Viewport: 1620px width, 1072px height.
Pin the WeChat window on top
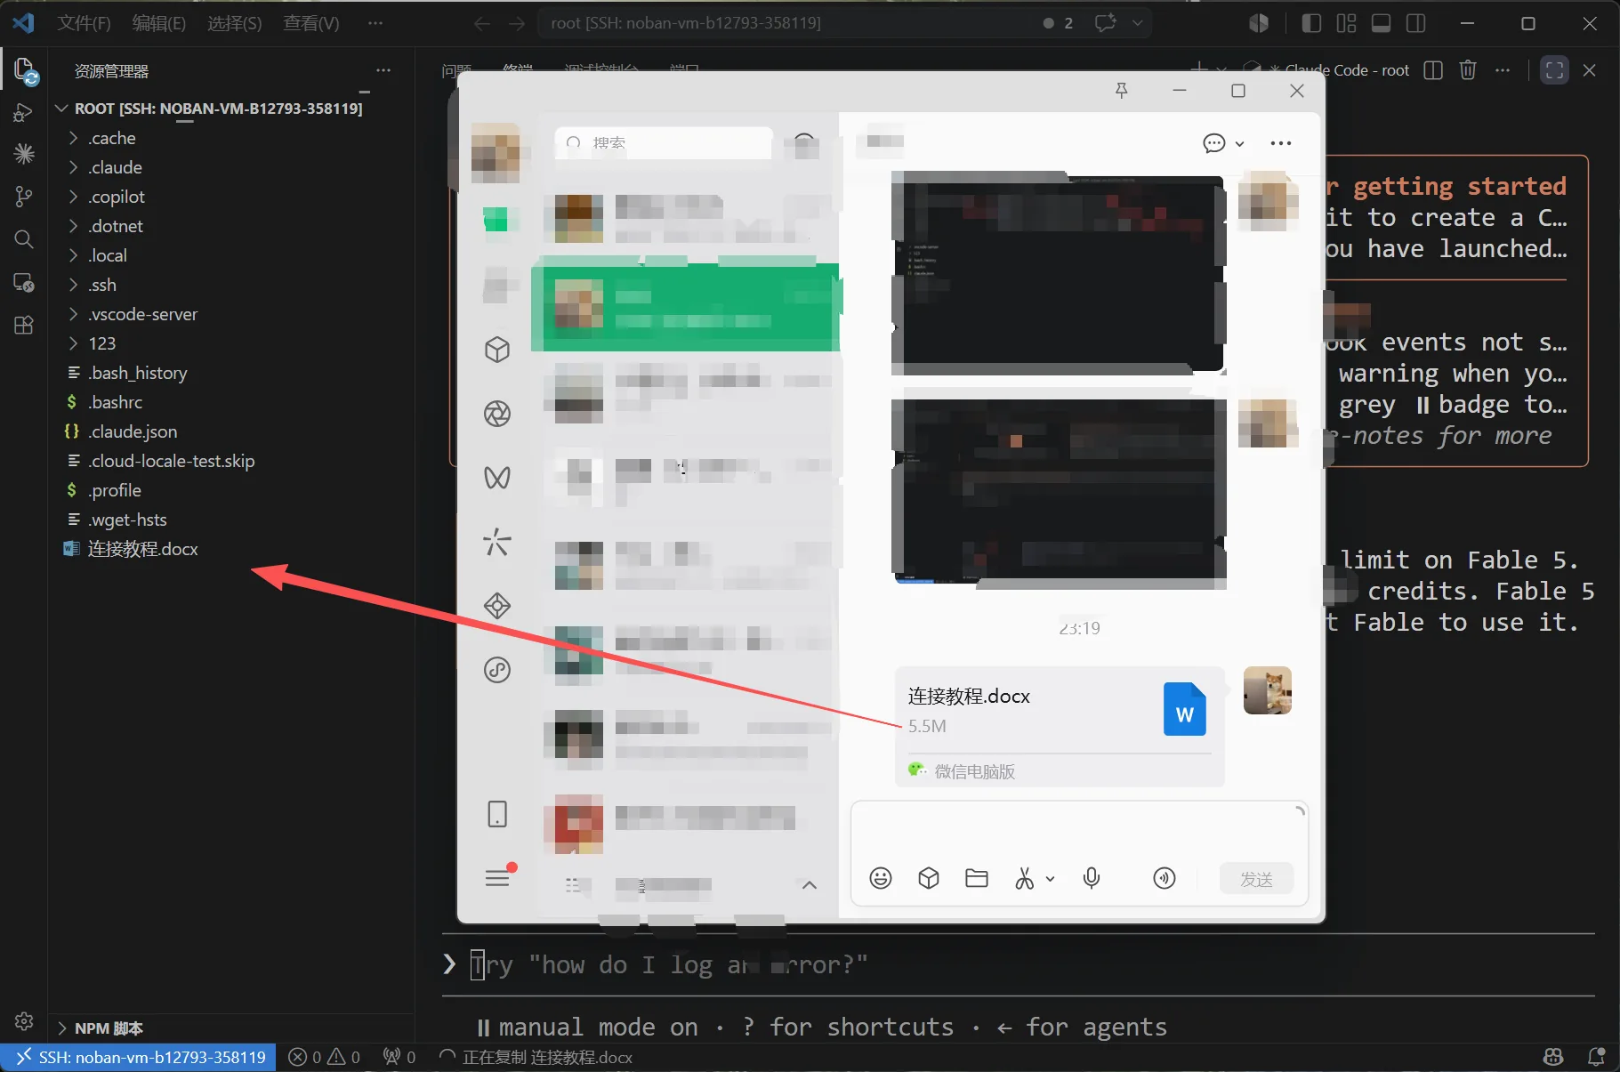[x=1121, y=91]
